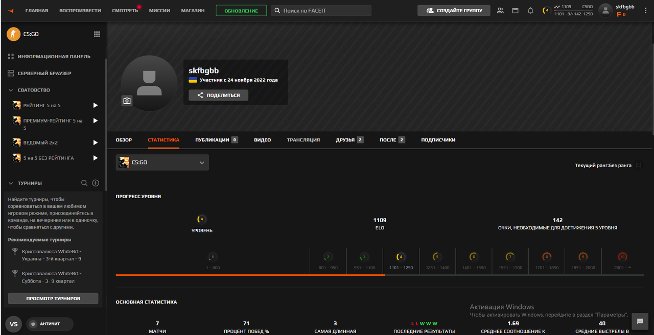Go to ГЛАВНАЯ menu
Screen dimensions: 654x335
pyautogui.click(x=37, y=11)
